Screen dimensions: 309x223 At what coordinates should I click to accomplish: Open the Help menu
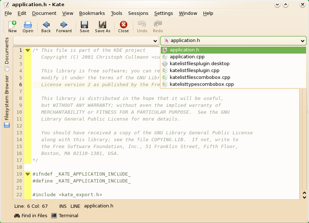[x=208, y=13]
